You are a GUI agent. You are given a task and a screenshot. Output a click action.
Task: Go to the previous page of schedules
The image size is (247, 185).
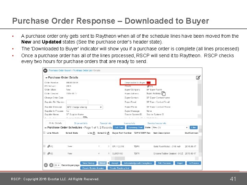(x=46, y=165)
